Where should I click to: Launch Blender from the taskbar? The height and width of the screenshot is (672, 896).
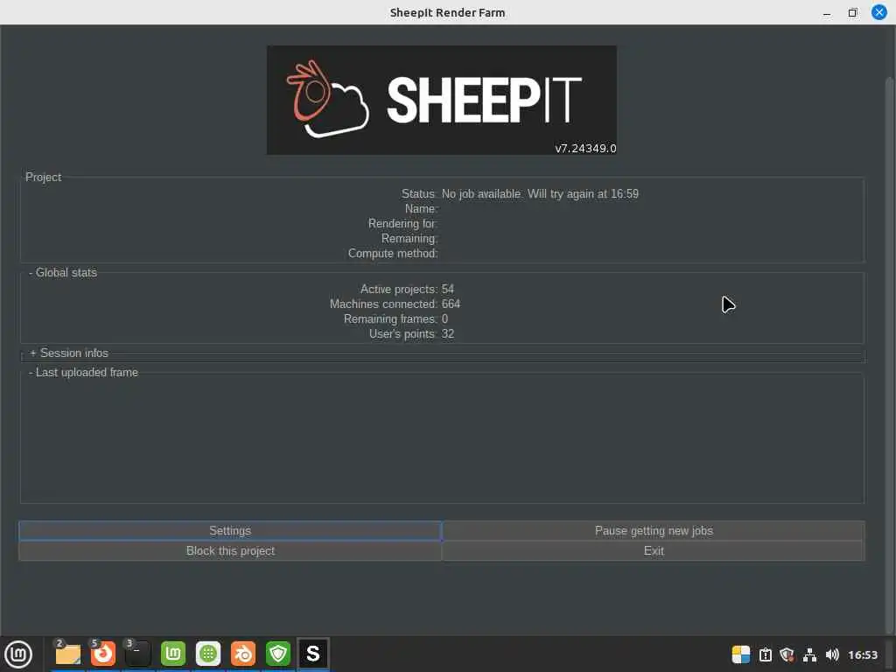[243, 654]
